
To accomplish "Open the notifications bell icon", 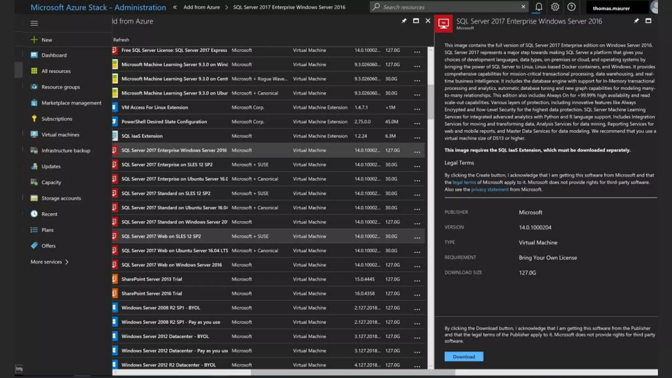I will point(538,7).
